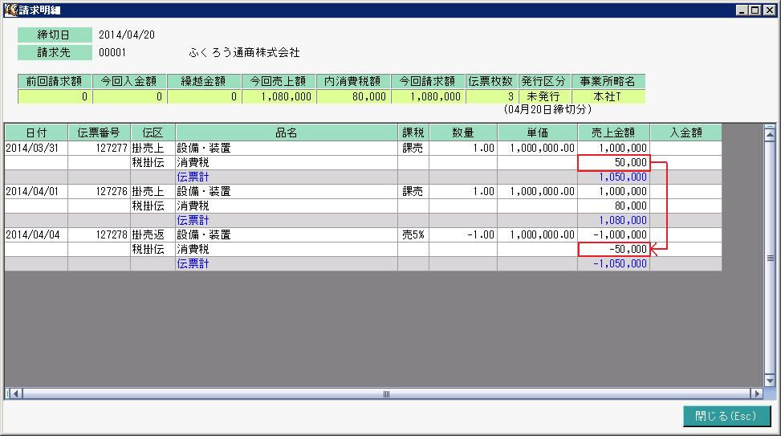Image resolution: width=781 pixels, height=436 pixels.
Task: Click the 数量 column header
Action: tap(462, 132)
